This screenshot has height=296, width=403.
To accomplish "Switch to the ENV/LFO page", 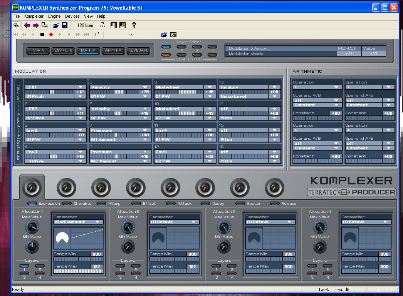I will [63, 50].
